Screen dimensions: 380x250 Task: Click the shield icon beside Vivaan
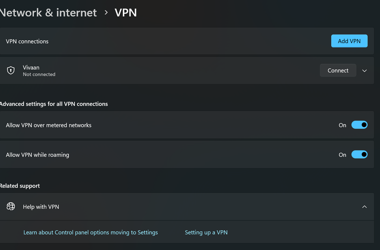point(11,71)
